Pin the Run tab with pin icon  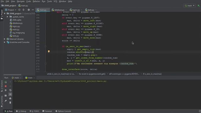pyautogui.click(x=6, y=101)
